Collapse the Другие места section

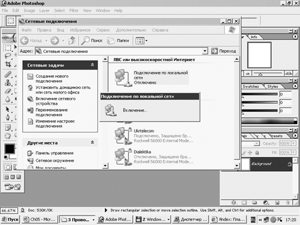point(92,142)
